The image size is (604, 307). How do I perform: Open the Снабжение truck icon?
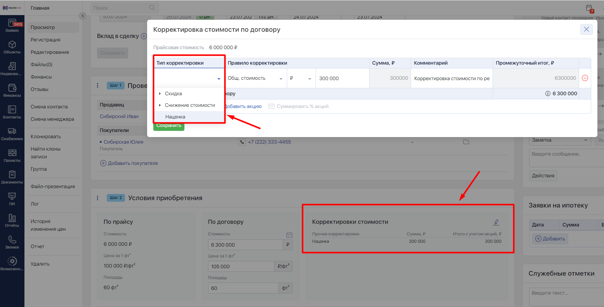point(12,134)
